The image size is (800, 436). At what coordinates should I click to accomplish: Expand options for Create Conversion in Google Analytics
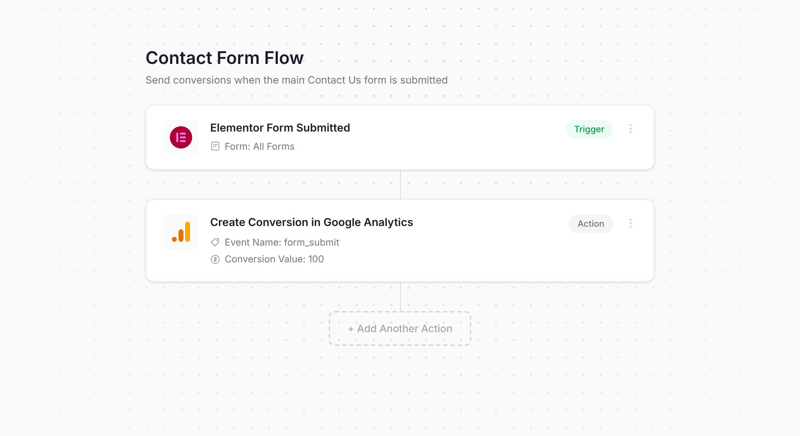click(631, 223)
